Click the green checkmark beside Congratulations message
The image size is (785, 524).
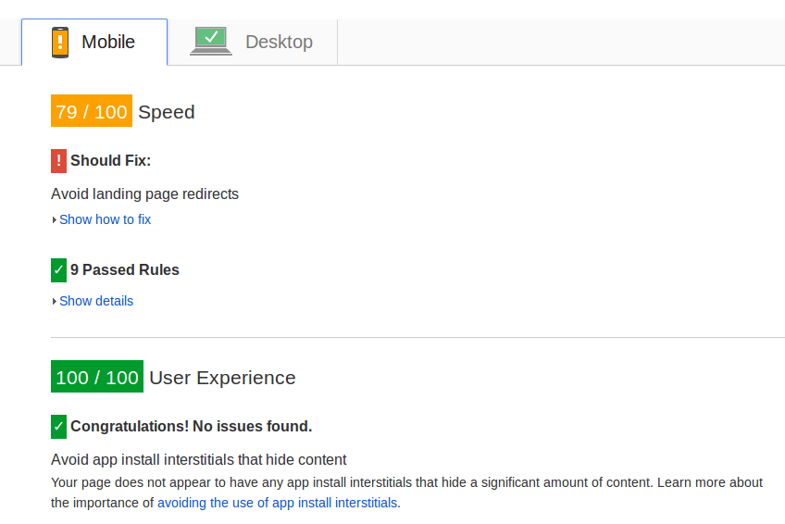tap(58, 427)
